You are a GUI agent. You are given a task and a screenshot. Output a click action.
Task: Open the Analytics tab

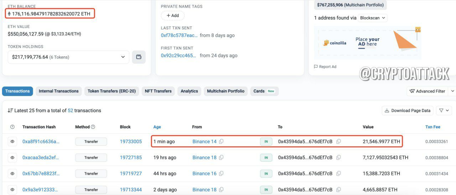[189, 91]
